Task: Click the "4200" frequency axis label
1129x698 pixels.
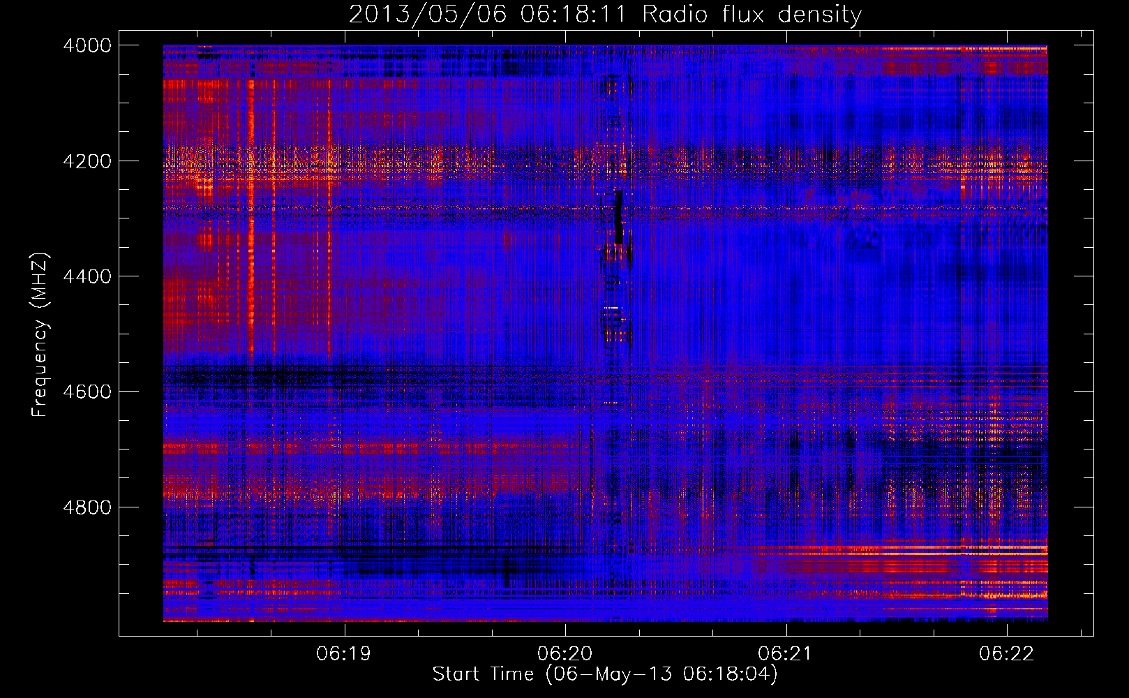Action: click(x=87, y=161)
